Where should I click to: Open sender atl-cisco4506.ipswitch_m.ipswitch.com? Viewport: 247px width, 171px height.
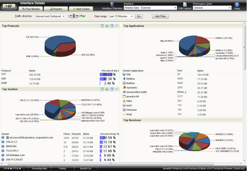31,137
